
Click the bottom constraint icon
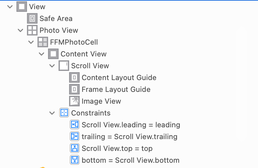click(x=75, y=160)
